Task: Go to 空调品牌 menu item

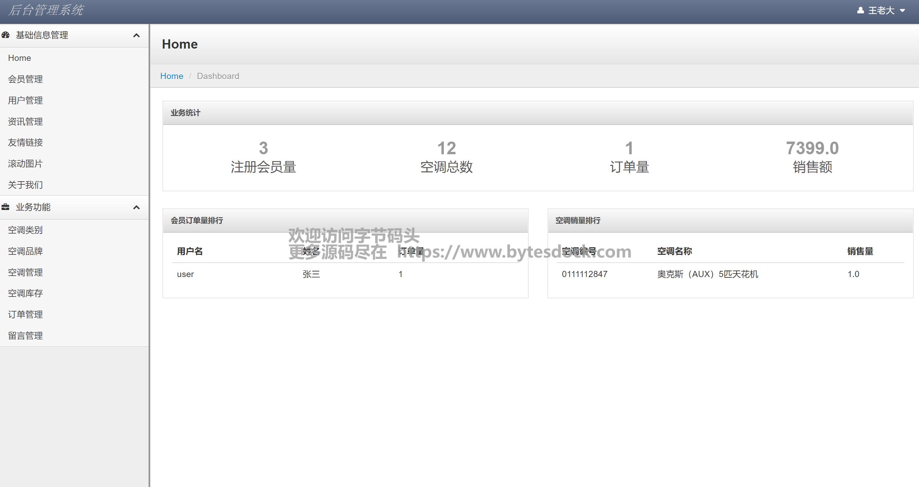Action: click(x=25, y=251)
